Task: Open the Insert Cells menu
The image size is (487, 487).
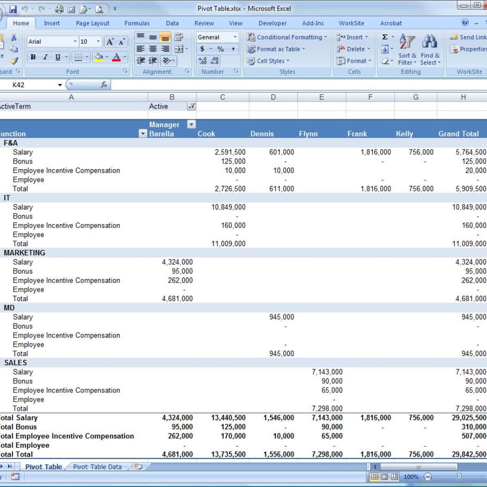Action: point(353,37)
